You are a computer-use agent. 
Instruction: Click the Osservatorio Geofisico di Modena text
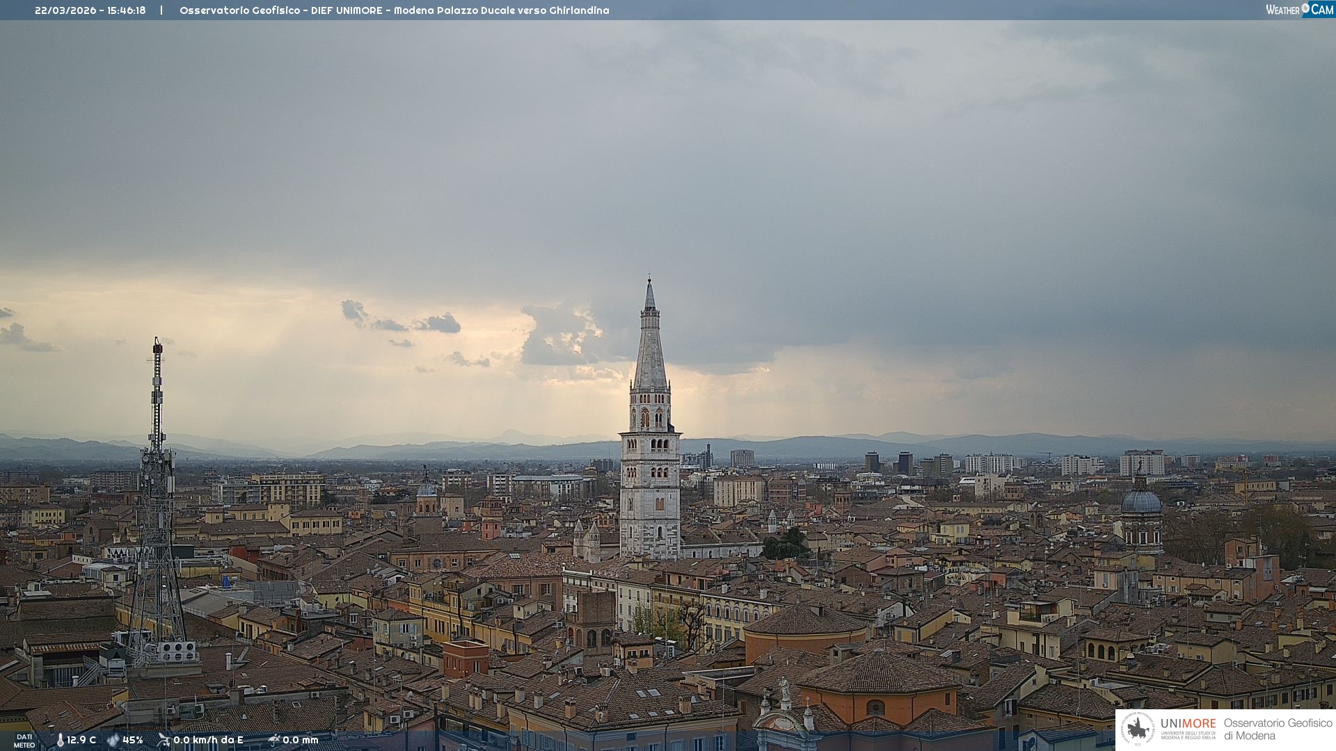point(1278,729)
